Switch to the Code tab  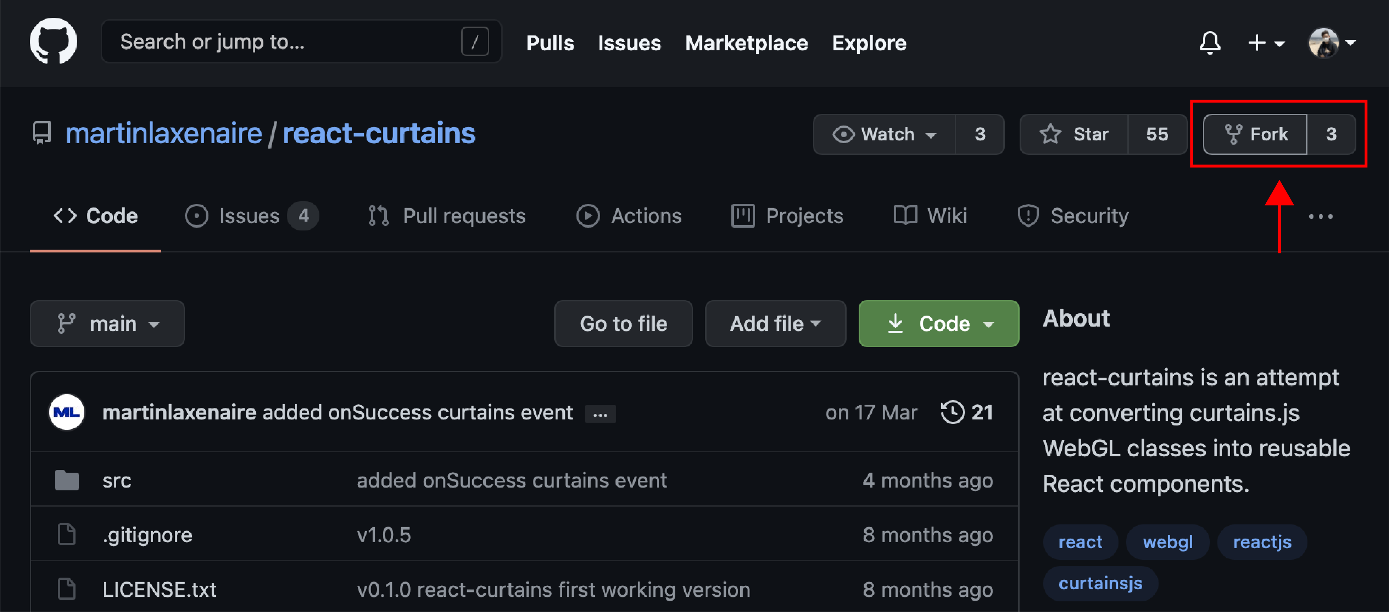[95, 216]
